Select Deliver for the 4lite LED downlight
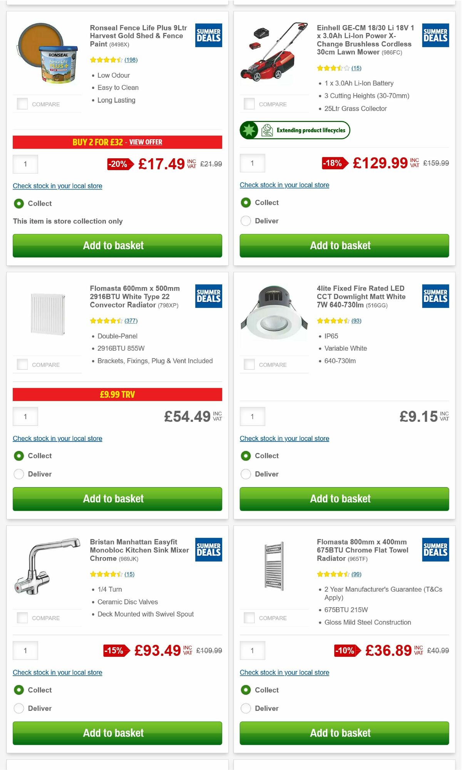Viewport: 462px width, 770px height. point(246,474)
